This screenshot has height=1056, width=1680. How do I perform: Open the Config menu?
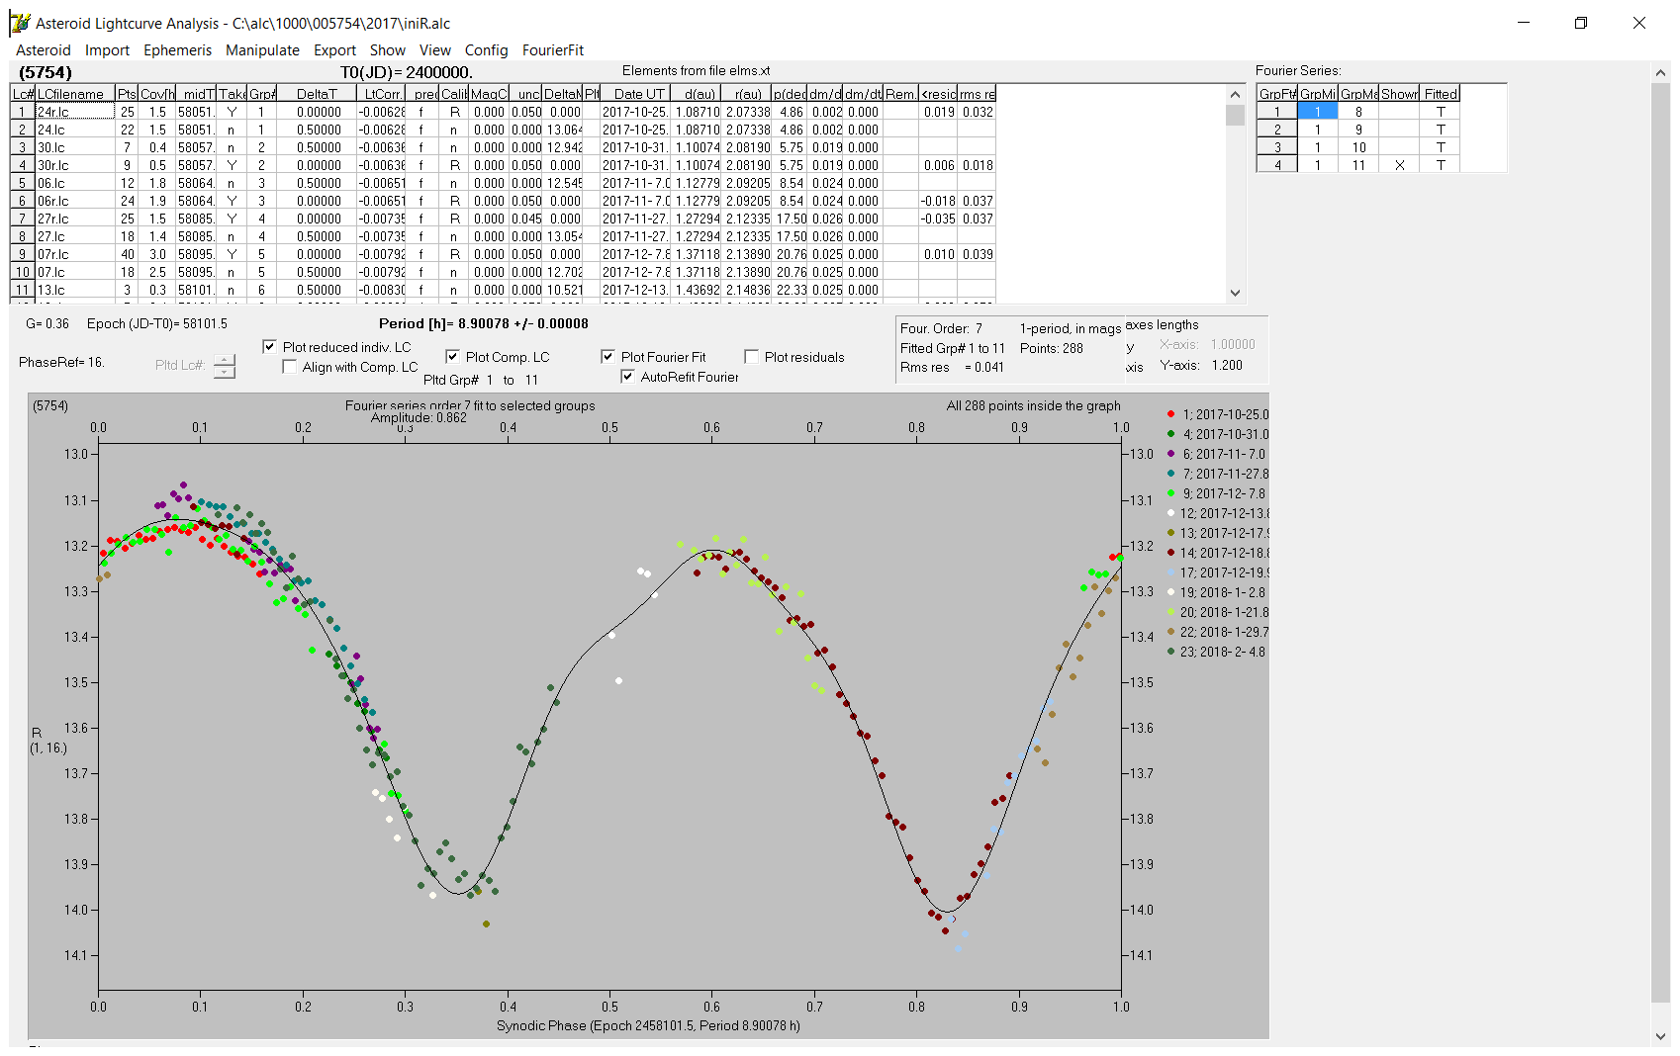[x=486, y=50]
